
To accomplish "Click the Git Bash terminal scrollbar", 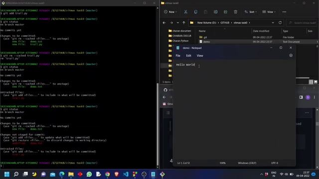I will (158, 124).
